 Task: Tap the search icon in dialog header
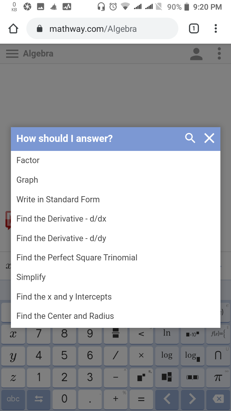tap(190, 138)
